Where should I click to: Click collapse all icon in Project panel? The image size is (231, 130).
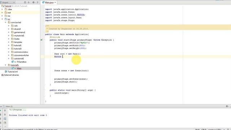29,3
